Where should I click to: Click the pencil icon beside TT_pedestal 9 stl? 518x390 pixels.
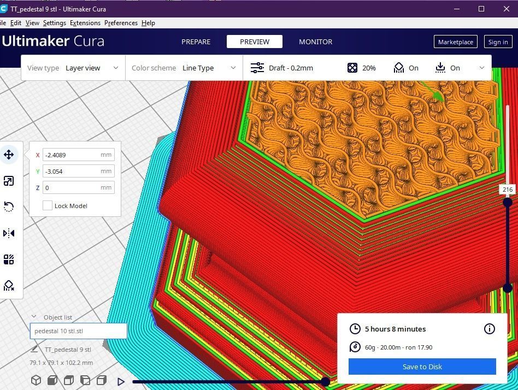coord(34,349)
